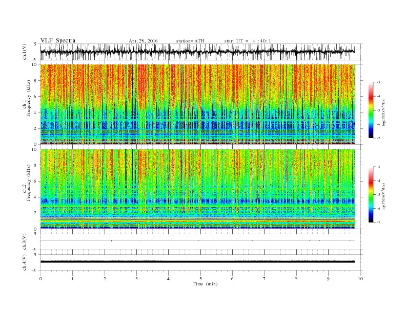Click the "ch.3(V)" axis label
406x313 pixels.
click(x=25, y=242)
